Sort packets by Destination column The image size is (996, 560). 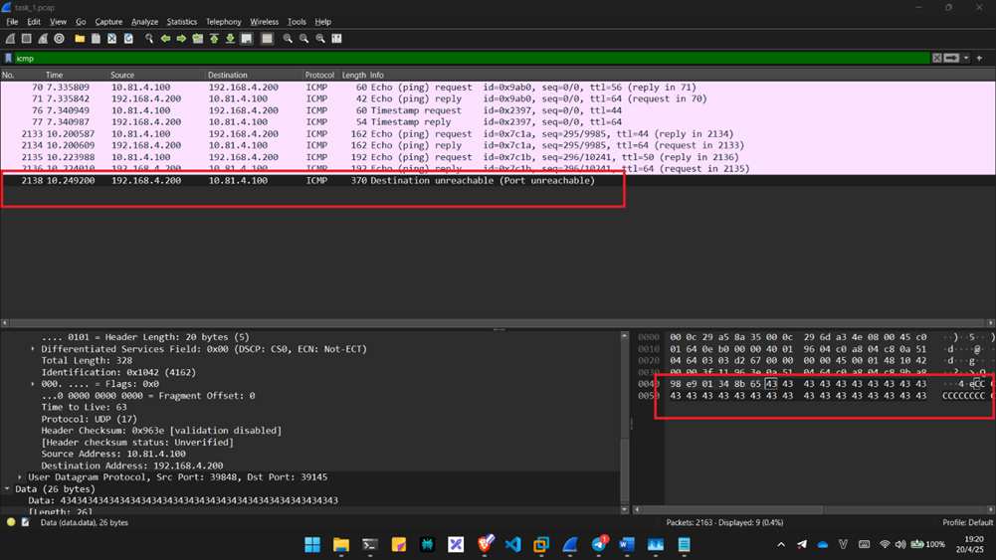point(254,75)
